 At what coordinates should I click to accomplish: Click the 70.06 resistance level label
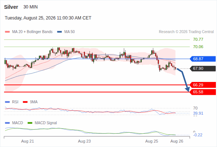(198, 47)
